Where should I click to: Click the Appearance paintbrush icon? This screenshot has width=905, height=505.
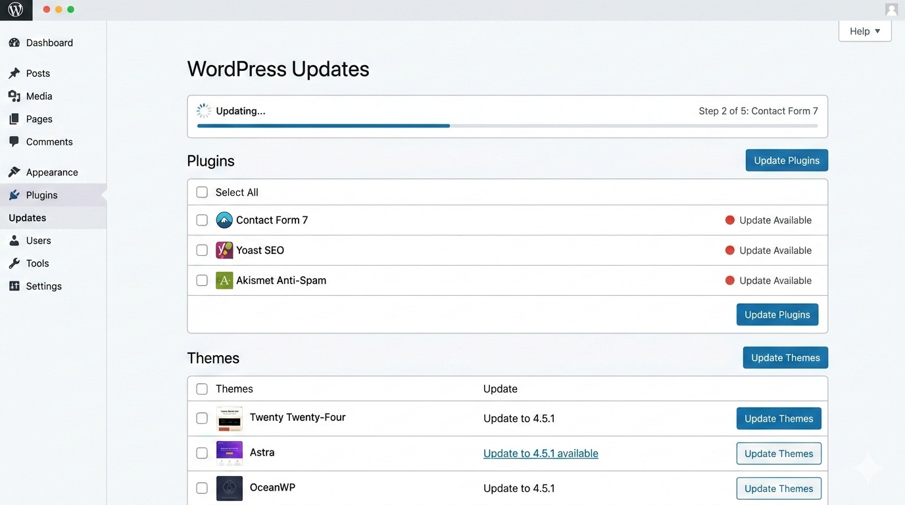click(x=14, y=172)
